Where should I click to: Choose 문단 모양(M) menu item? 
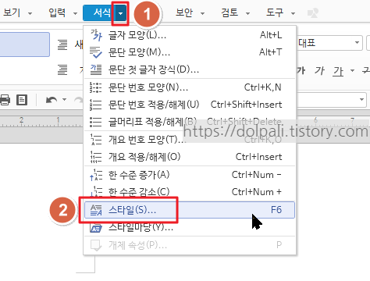(190, 52)
